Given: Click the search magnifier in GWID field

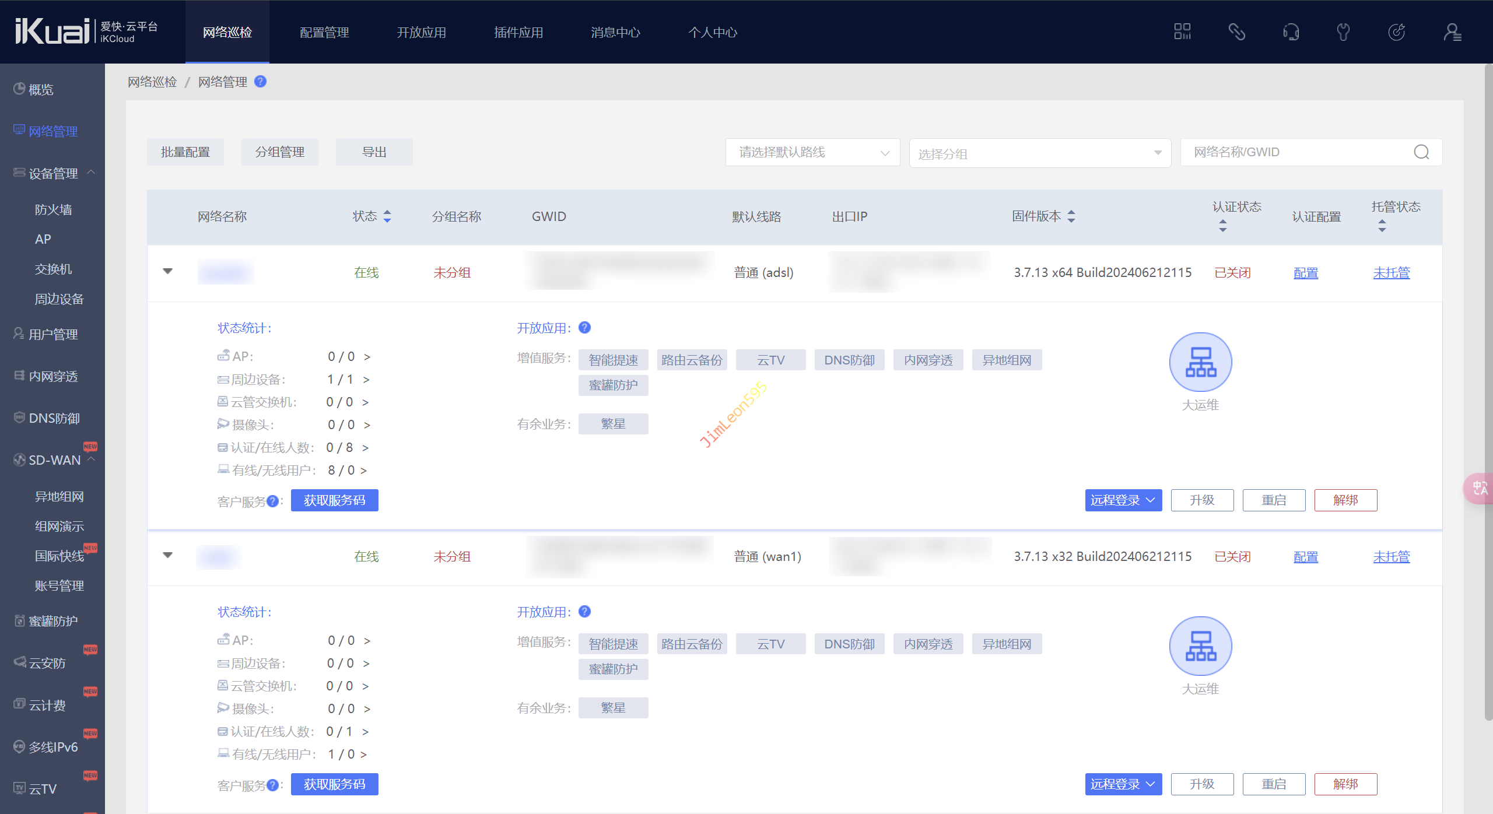Looking at the screenshot, I should click(x=1421, y=152).
